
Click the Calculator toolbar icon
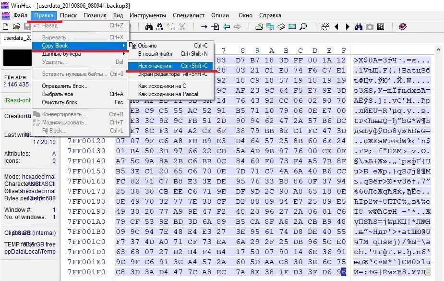click(x=292, y=26)
